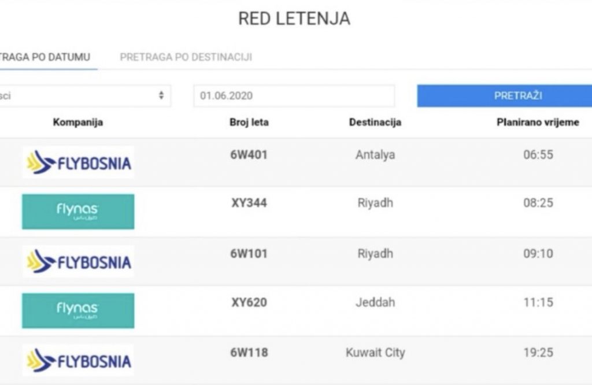Select flight number 6W118
The width and height of the screenshot is (592, 385).
pyautogui.click(x=249, y=353)
